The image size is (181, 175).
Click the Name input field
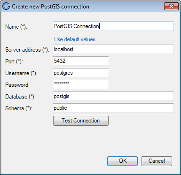(113, 26)
